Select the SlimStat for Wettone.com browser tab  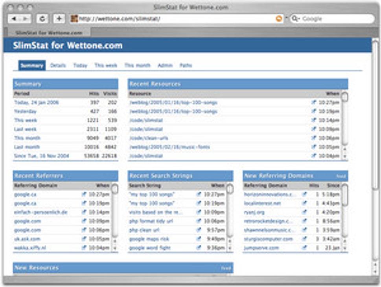click(x=49, y=33)
